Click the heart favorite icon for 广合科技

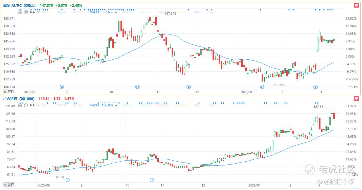[x=356, y=99]
